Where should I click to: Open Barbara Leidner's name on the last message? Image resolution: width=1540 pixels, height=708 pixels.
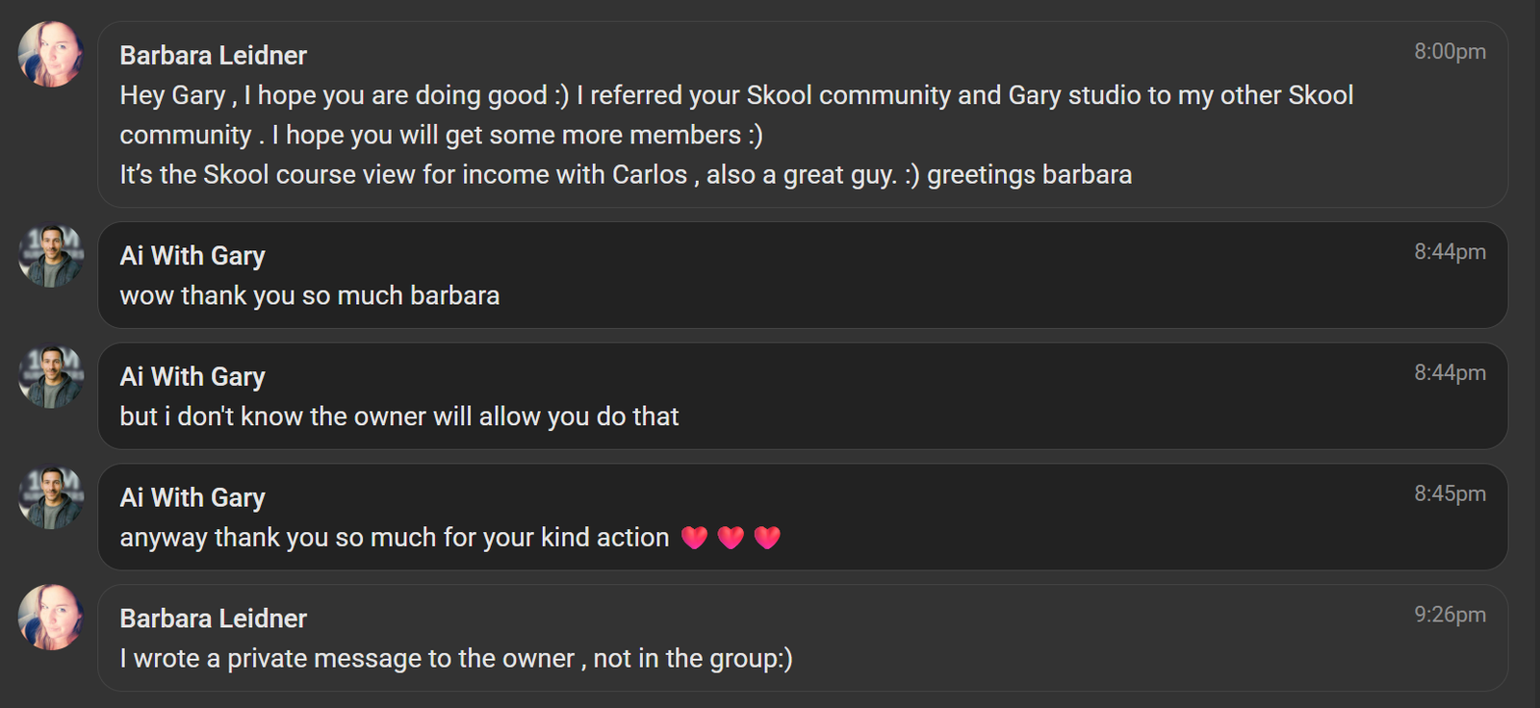pyautogui.click(x=213, y=619)
